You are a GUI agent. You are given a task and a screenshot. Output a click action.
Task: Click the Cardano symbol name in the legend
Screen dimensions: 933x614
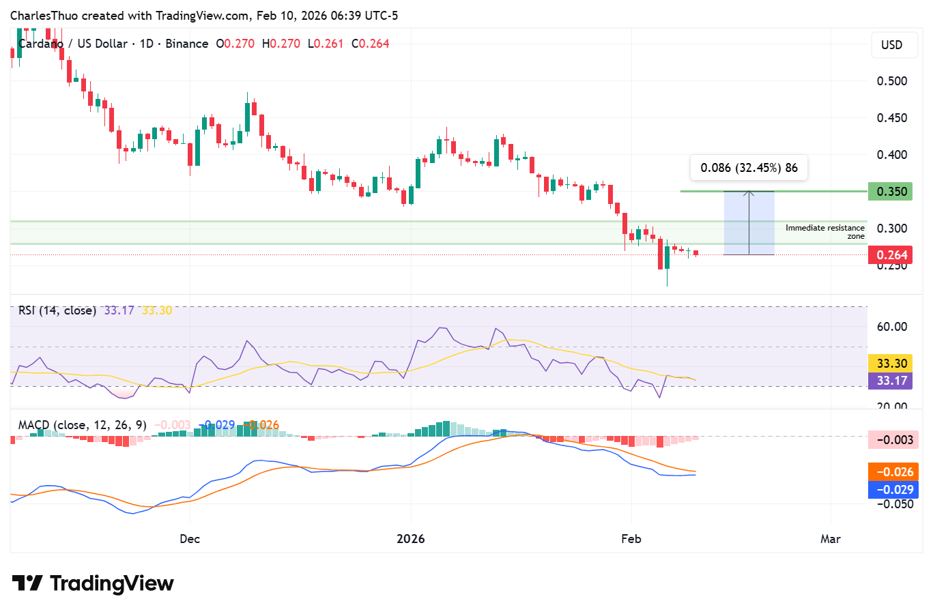[x=41, y=43]
